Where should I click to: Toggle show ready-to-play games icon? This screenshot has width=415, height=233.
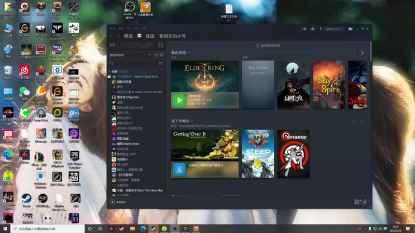162,55
